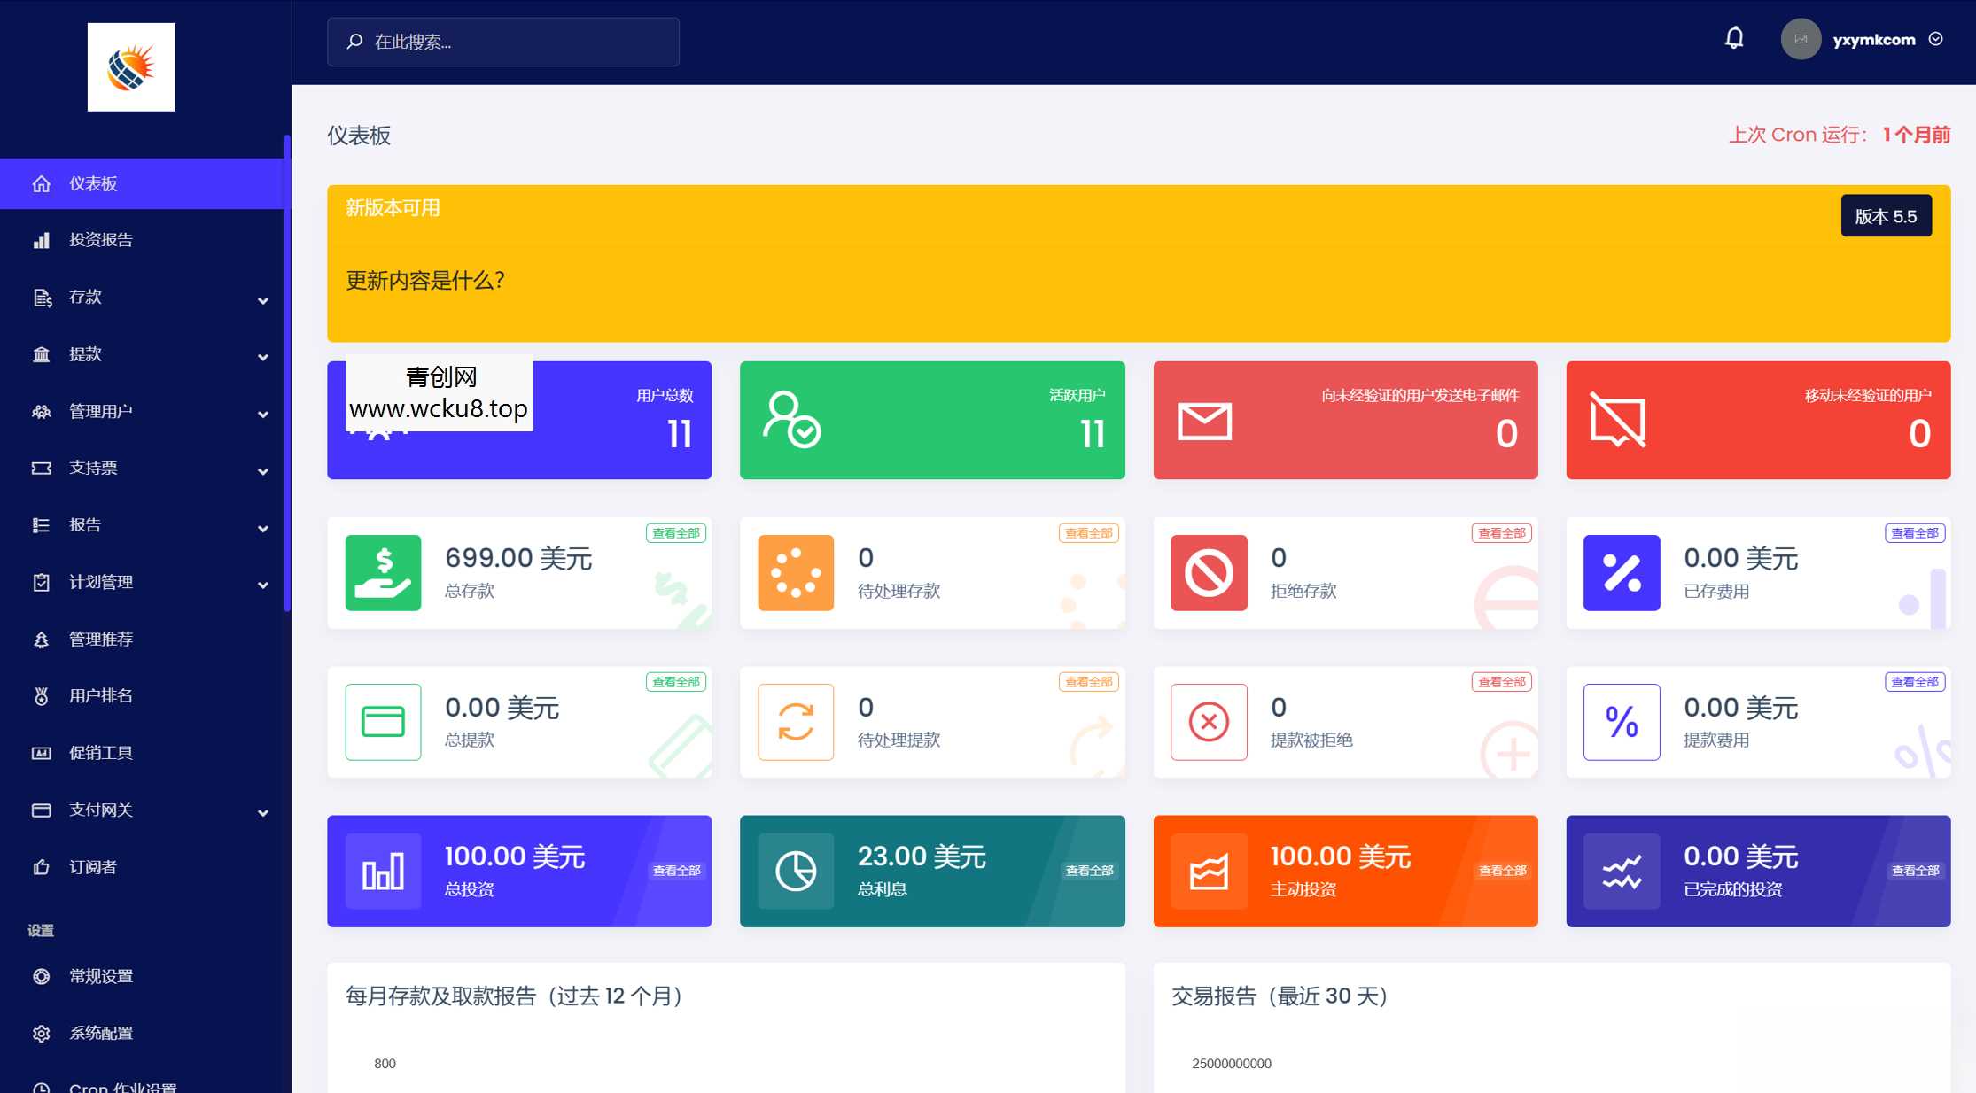Click the notification bell icon
This screenshot has height=1093, width=1976.
tap(1734, 38)
